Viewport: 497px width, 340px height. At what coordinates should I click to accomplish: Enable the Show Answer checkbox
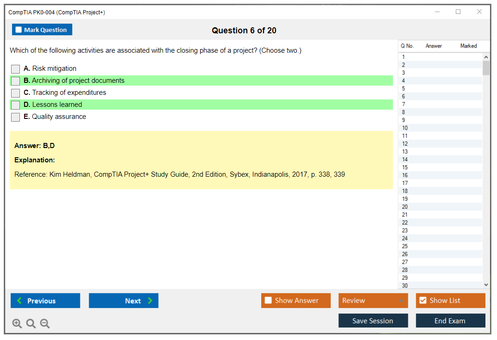(x=269, y=301)
